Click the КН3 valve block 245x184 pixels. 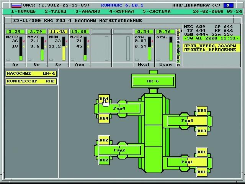[202, 131]
